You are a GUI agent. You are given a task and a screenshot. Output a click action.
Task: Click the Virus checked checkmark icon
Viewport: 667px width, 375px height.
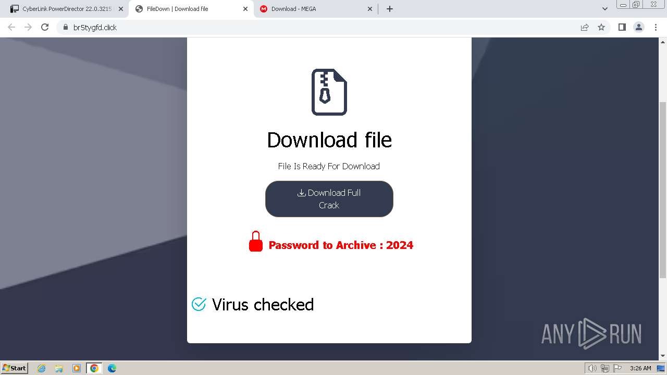click(x=199, y=304)
